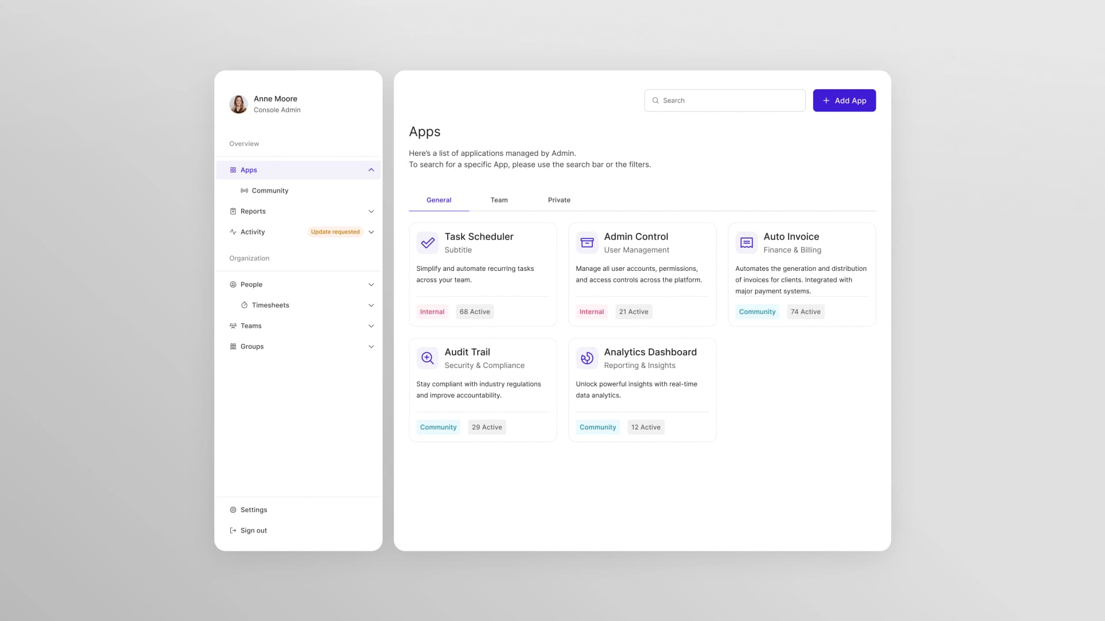Open Groups sidebar item
This screenshot has height=621, width=1105.
(x=298, y=347)
